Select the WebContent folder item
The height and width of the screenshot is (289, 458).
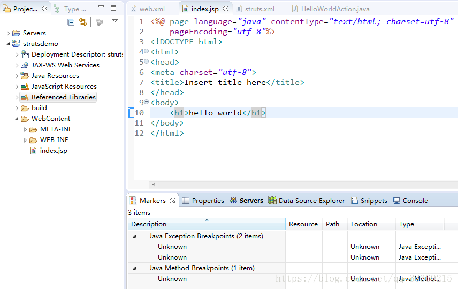51,119
